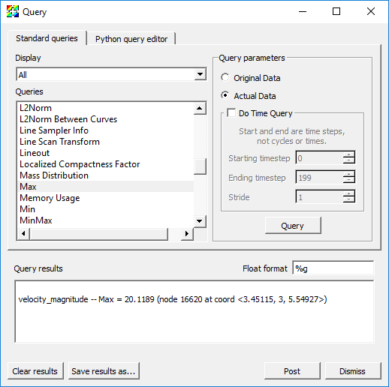Click the Save results as... button
Image resolution: width=389 pixels, height=387 pixels.
pyautogui.click(x=104, y=371)
